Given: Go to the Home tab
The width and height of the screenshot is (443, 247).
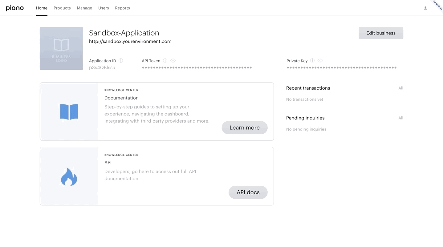Looking at the screenshot, I should tap(42, 8).
